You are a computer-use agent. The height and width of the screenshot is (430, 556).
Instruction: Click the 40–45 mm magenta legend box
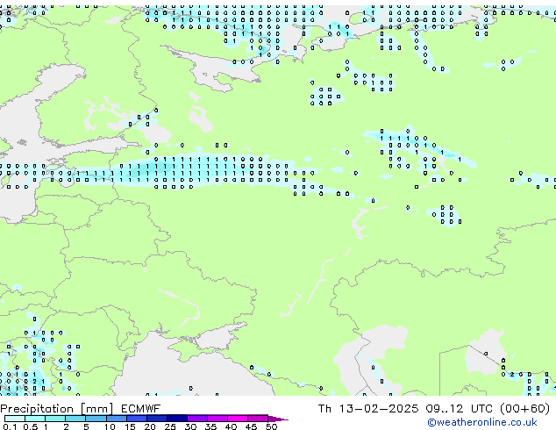point(238,419)
